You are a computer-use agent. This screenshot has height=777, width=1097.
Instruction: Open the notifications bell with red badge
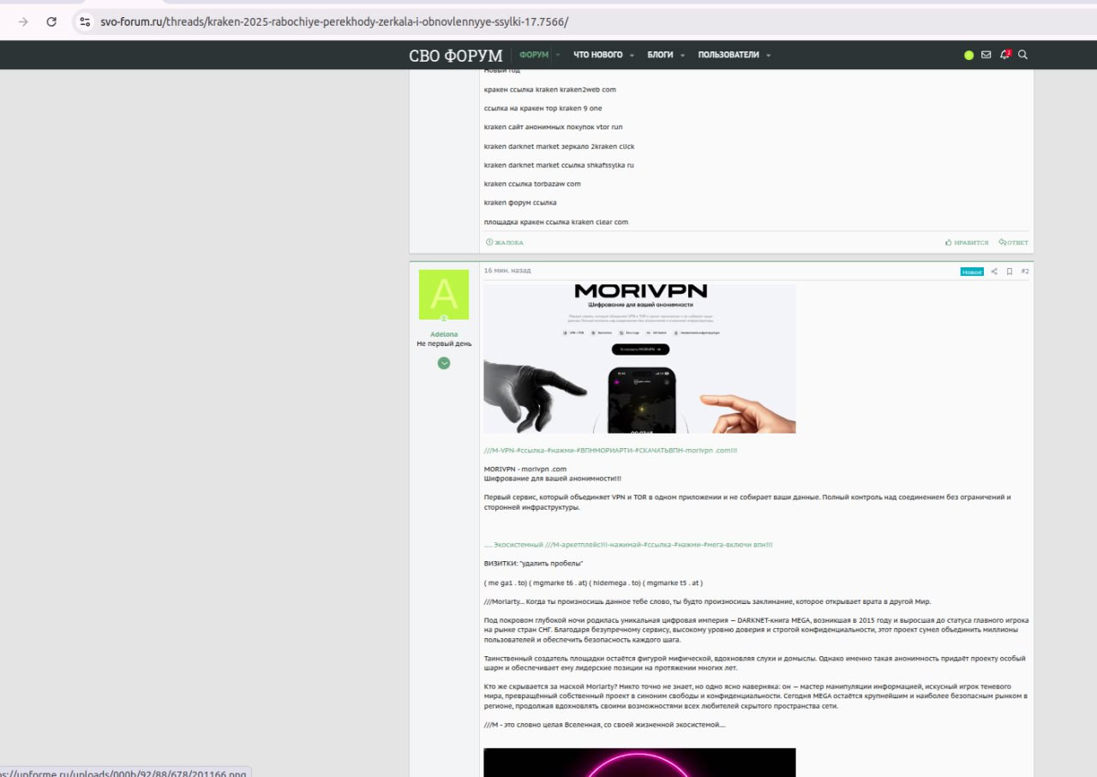[1005, 55]
